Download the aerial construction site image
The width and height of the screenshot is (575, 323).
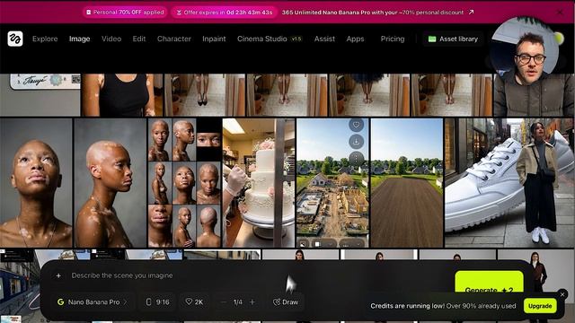[x=356, y=142]
